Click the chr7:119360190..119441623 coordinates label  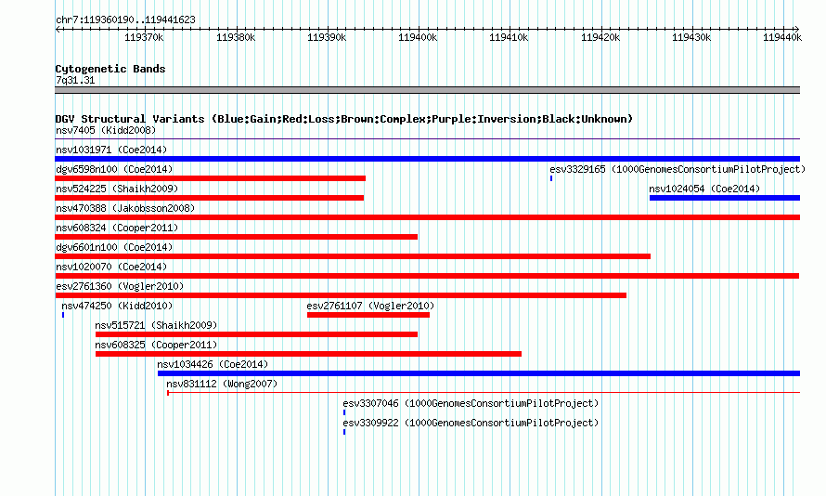(125, 20)
